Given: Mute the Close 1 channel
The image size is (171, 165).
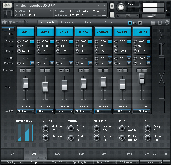Looking at the screenshot, I should pos(23,70).
